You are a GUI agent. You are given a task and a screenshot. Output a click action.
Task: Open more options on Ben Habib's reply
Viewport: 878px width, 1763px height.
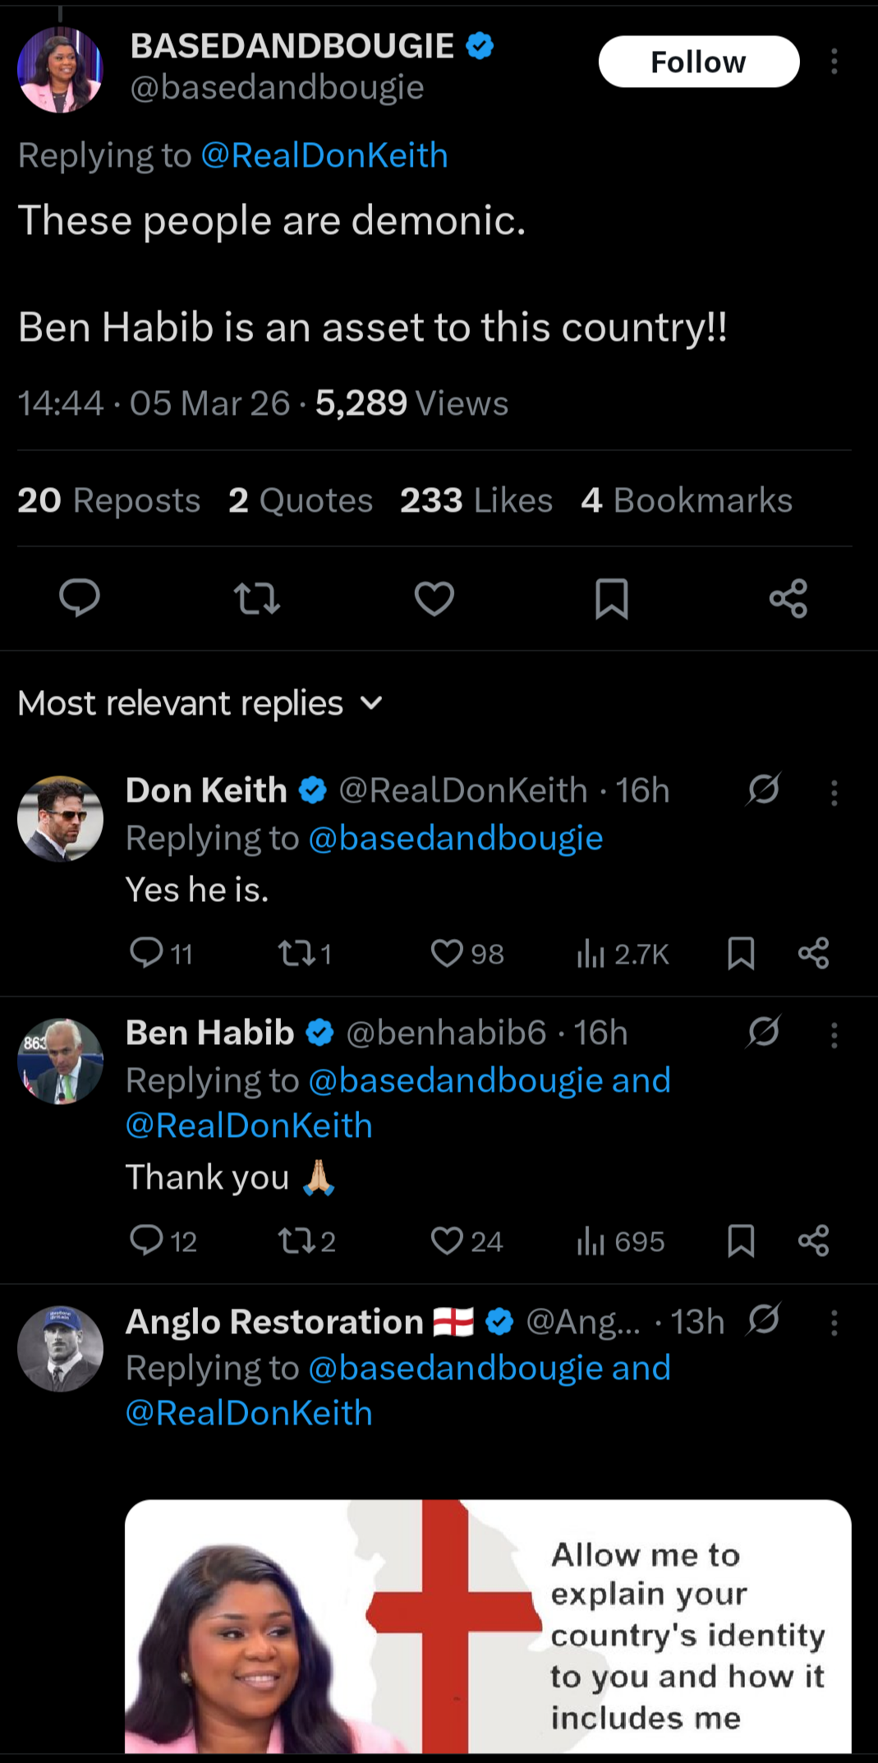pos(834,1034)
